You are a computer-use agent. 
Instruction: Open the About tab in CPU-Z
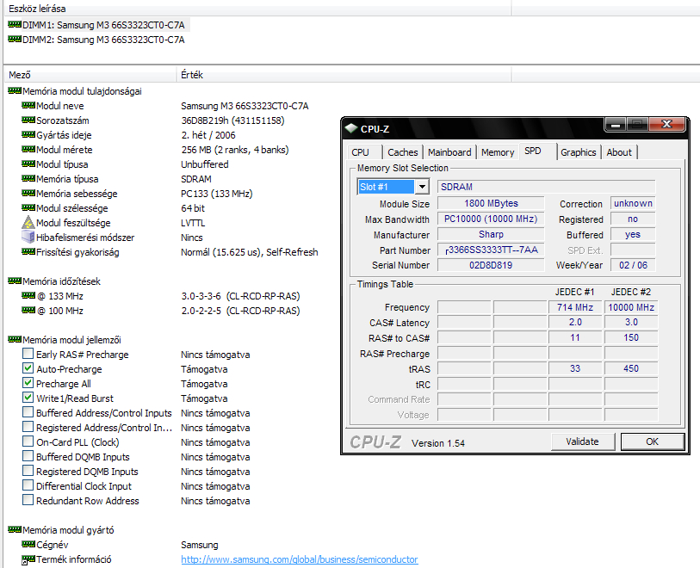click(x=619, y=152)
